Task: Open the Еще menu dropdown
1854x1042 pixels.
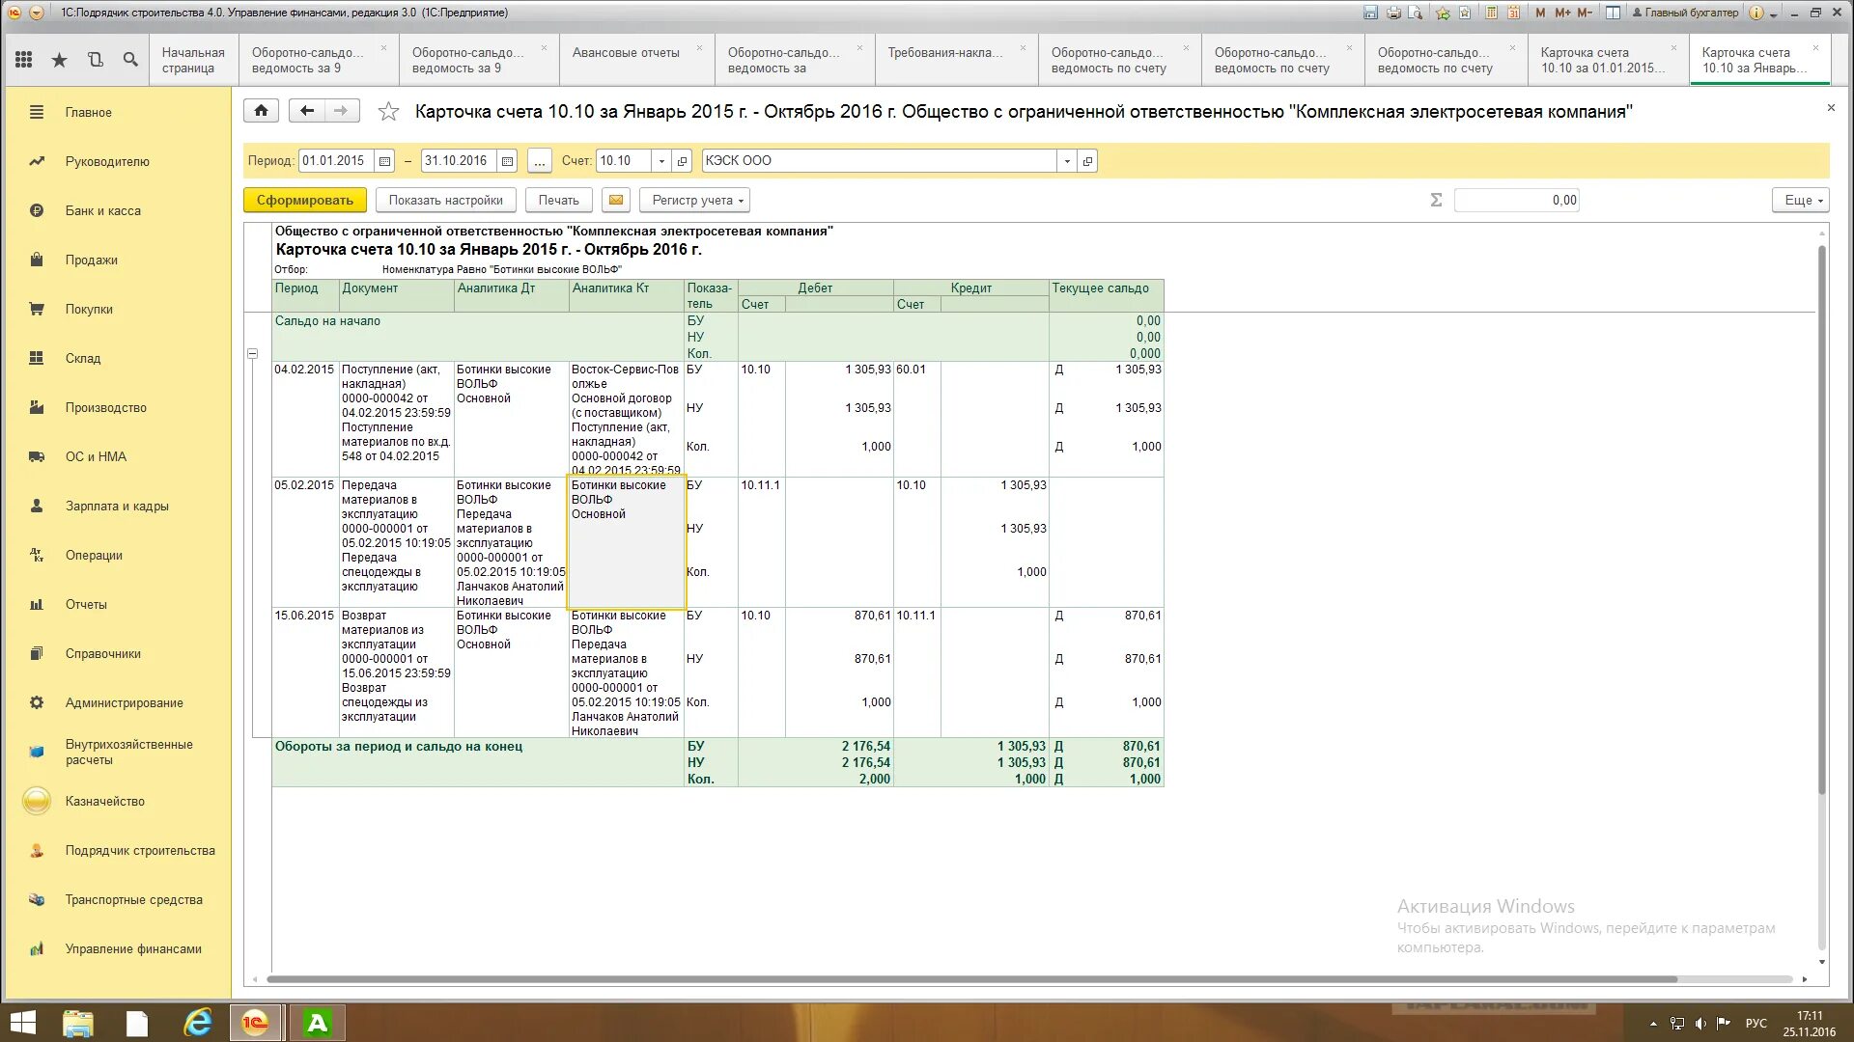Action: coord(1800,200)
